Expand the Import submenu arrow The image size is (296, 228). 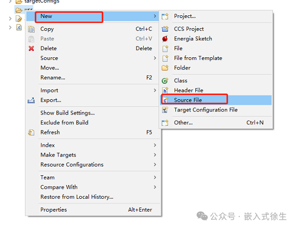click(155, 90)
